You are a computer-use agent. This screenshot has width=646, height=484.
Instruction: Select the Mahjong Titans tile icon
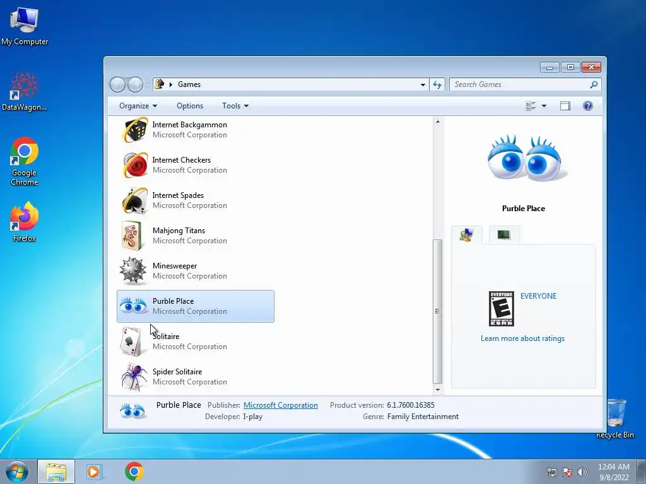(x=132, y=236)
